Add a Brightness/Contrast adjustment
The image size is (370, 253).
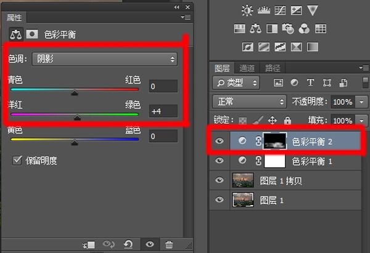pyautogui.click(x=247, y=10)
